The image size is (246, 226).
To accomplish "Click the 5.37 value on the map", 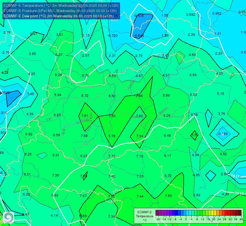I will click(59, 55).
